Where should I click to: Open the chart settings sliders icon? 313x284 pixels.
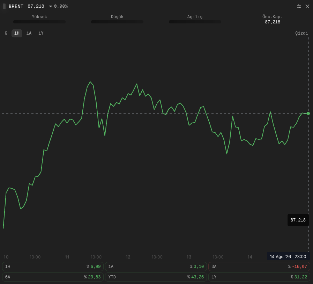click(x=299, y=6)
